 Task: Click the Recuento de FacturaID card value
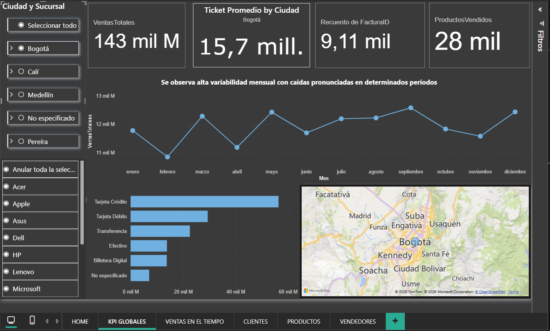(x=355, y=42)
